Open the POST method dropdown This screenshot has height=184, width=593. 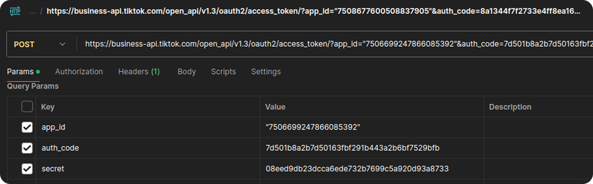pos(40,44)
